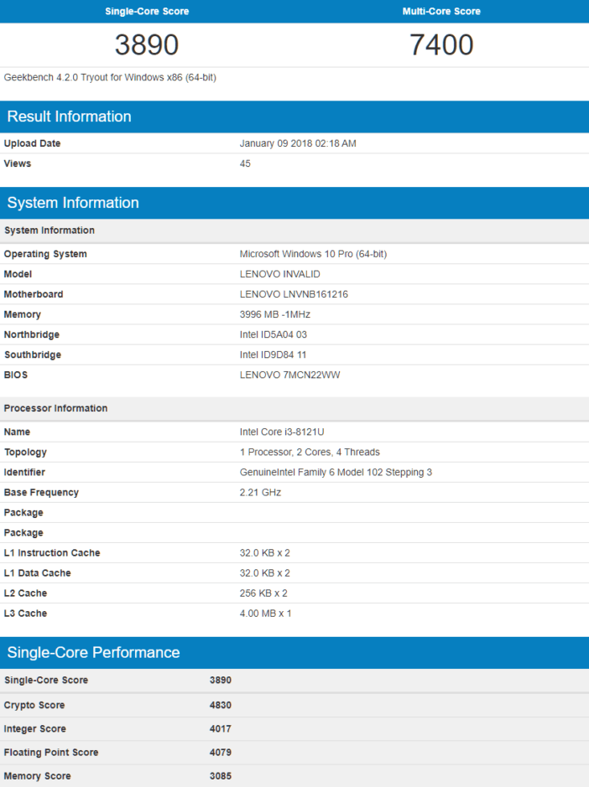This screenshot has height=787, width=589.
Task: Click the Upload Date row label
Action: pos(32,143)
